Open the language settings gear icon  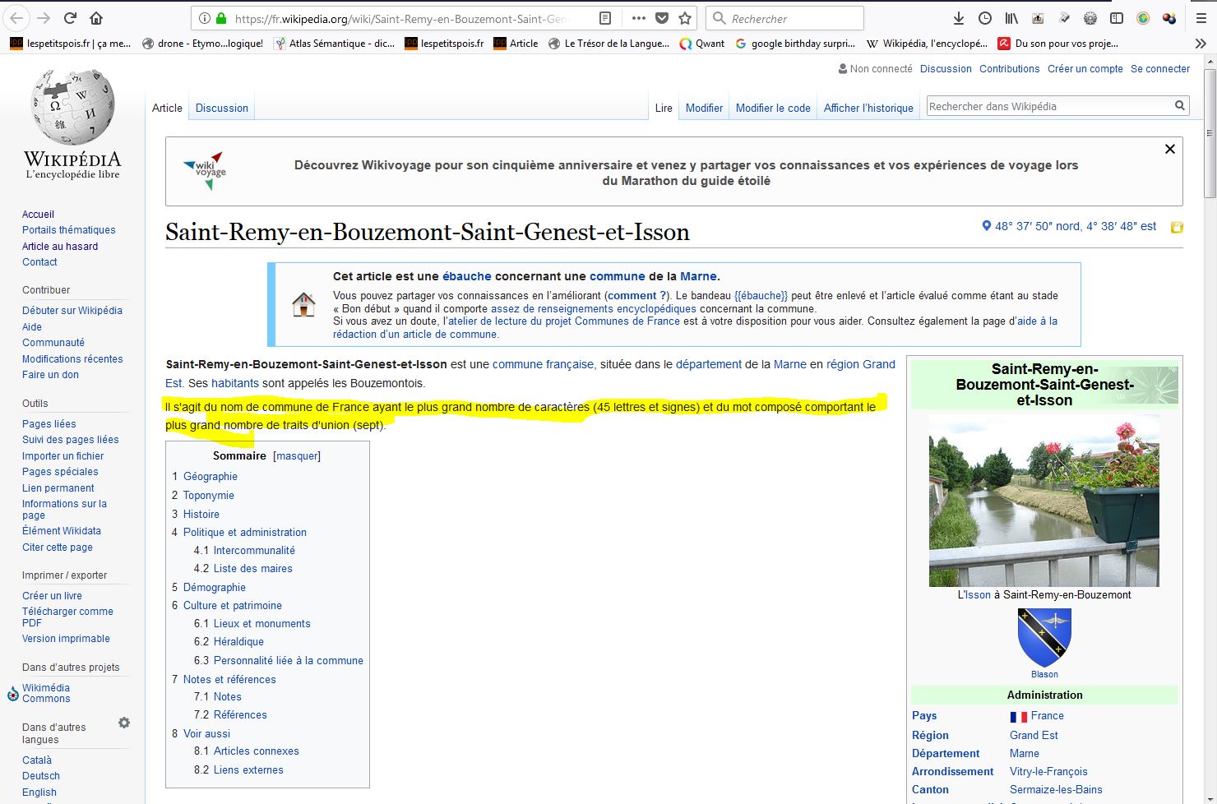[124, 723]
